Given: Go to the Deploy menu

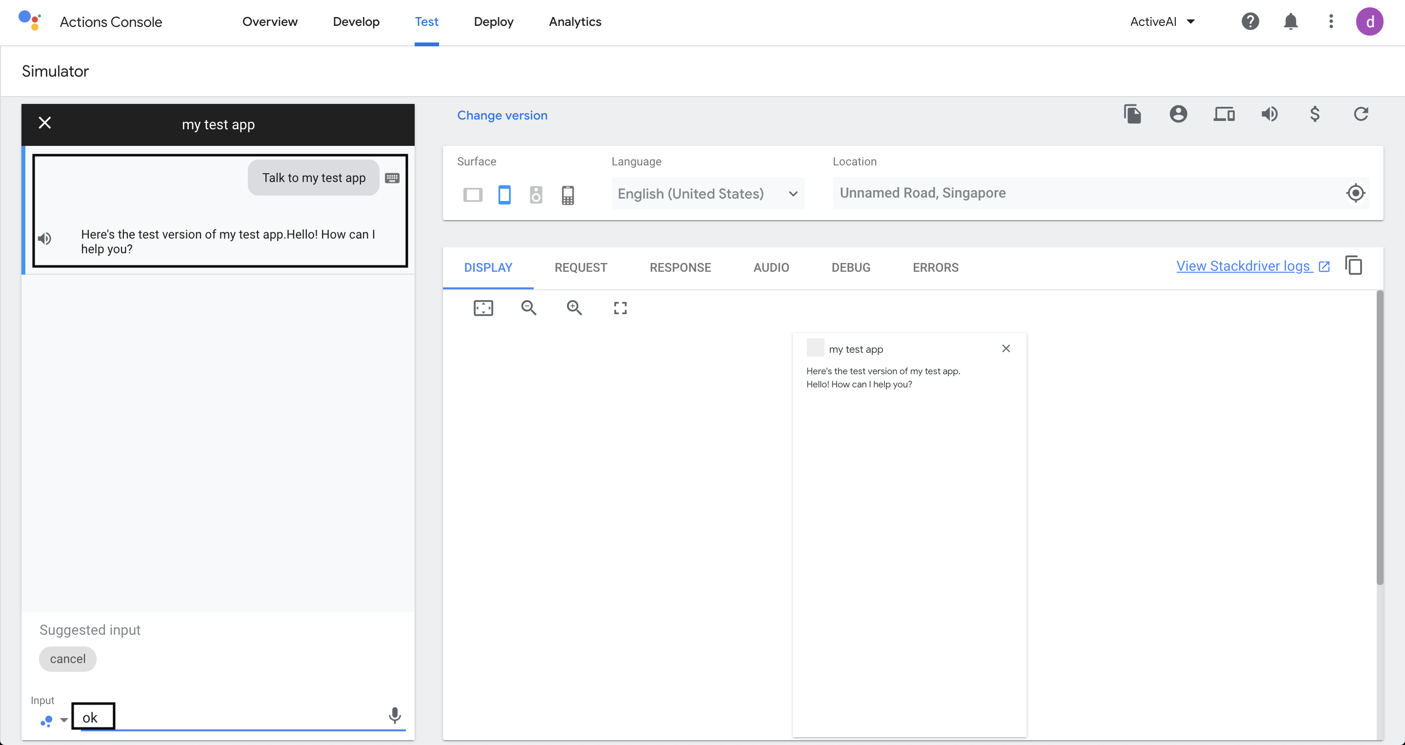Looking at the screenshot, I should point(494,22).
